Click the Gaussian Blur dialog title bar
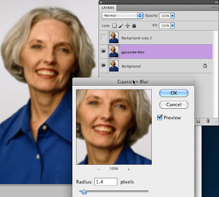The image size is (219, 197). [x=133, y=82]
